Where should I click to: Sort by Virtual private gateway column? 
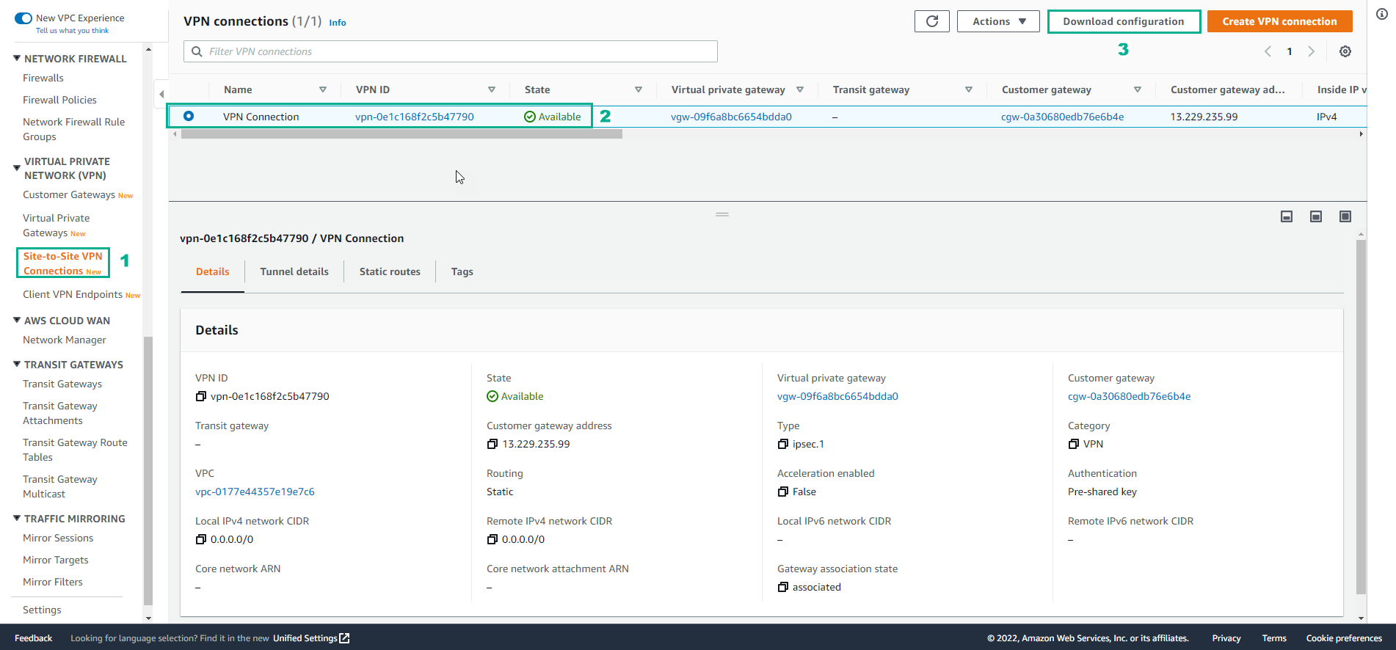800,90
